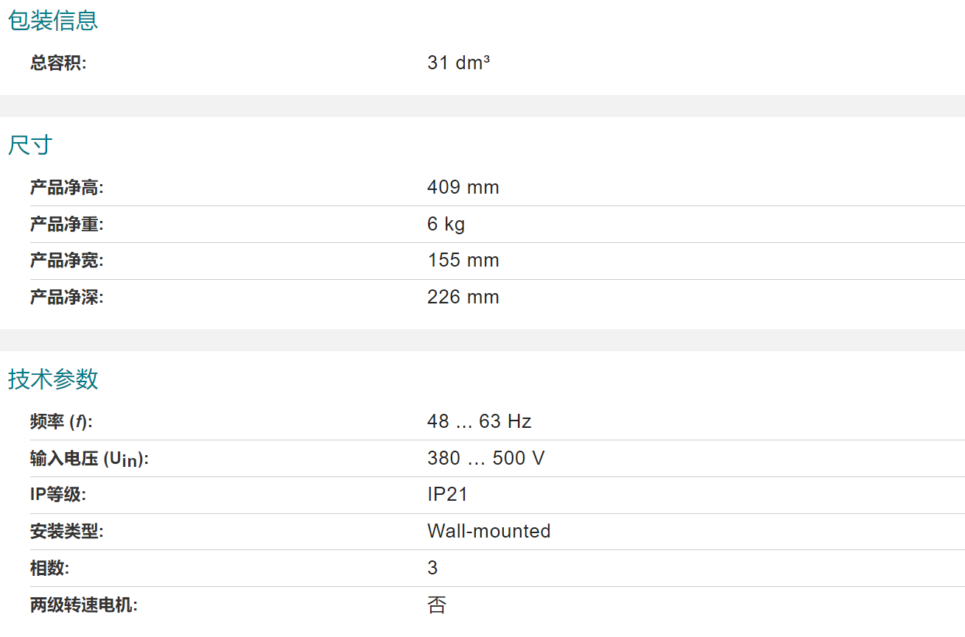Click the 155 mm width value

pyautogui.click(x=463, y=261)
